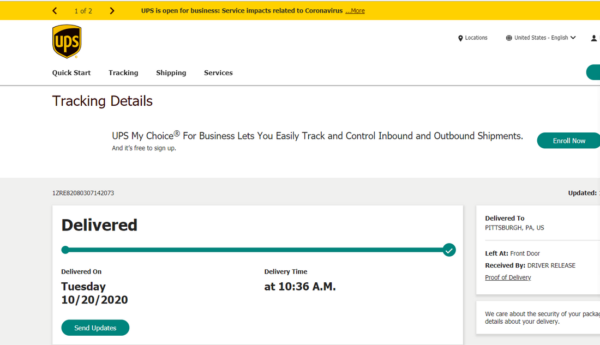Open Quick Start menu
Image resolution: width=600 pixels, height=345 pixels.
coord(71,72)
